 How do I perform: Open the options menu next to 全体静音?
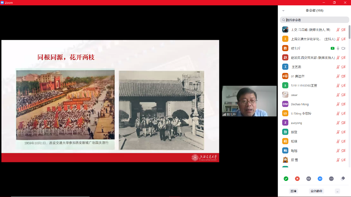(x=337, y=191)
